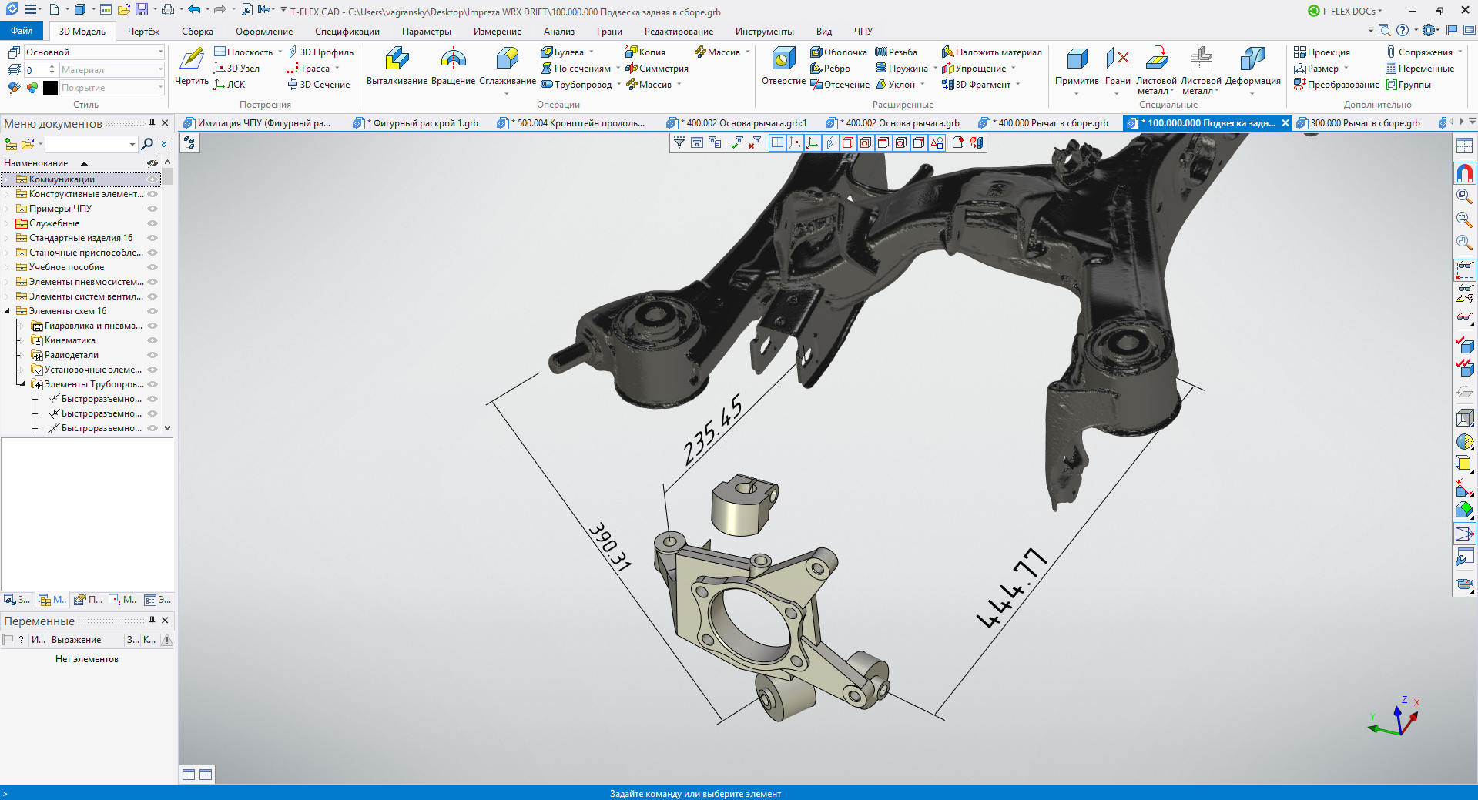Toggle visibility of Стандартные изделия 16
The width and height of the screenshot is (1478, 800).
coord(152,238)
